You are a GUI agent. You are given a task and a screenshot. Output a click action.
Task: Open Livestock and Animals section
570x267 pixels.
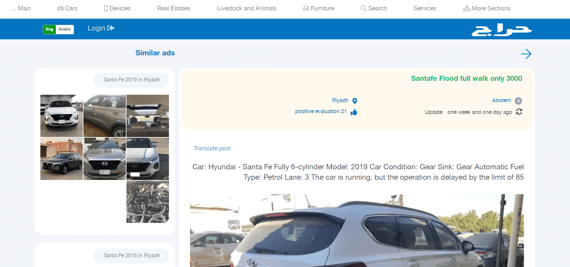[x=247, y=8]
